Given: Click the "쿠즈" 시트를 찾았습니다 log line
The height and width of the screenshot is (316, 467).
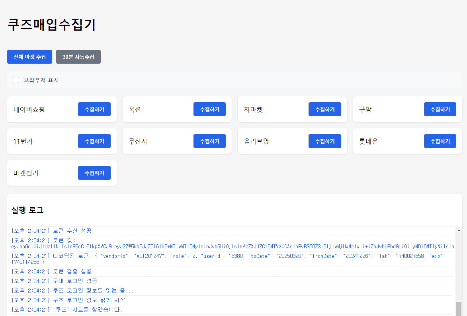Looking at the screenshot, I should [231, 310].
